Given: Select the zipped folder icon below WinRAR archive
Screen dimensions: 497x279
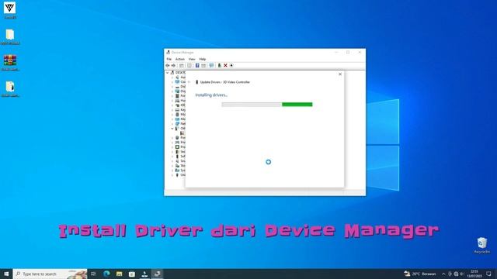Looking at the screenshot, I should (10, 86).
